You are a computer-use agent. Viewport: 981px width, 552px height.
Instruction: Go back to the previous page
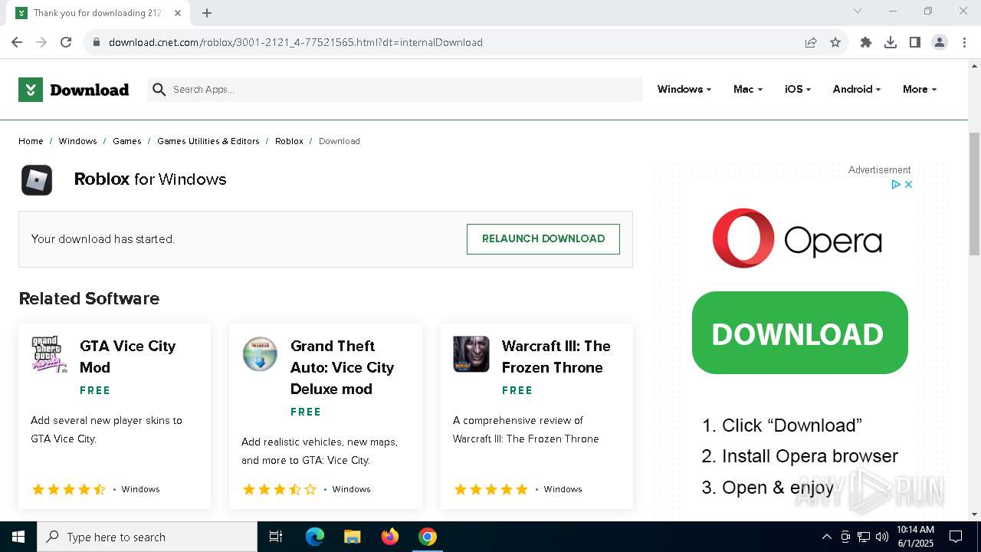(x=17, y=42)
